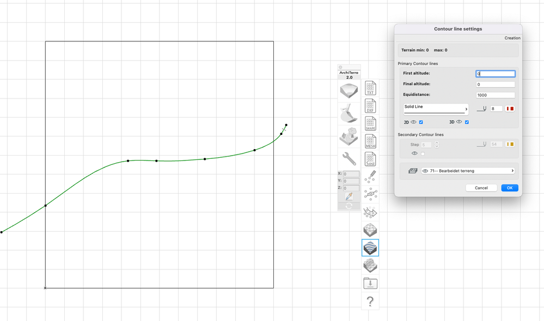Screen dimensions: 544x321
Task: Click the 'Terrain min: 0' text
Action: coord(415,50)
